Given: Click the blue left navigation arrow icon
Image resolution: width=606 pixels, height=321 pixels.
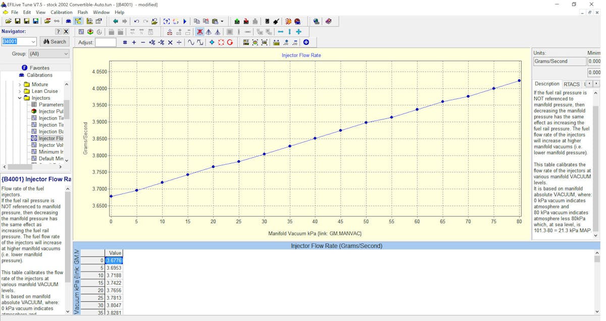Looking at the screenshot, I should coord(116,21).
